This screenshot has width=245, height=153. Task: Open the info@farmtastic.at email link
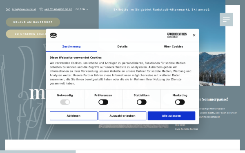tap(24, 9)
